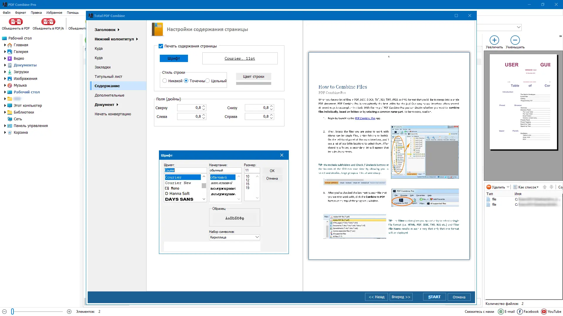Viewport: 563px width, 316px height.
Task: Click the Увеличить zoom-in icon
Action: click(x=494, y=40)
